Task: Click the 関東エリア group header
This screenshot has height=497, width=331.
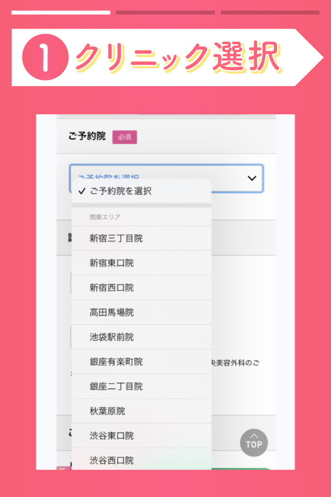Action: pos(105,217)
